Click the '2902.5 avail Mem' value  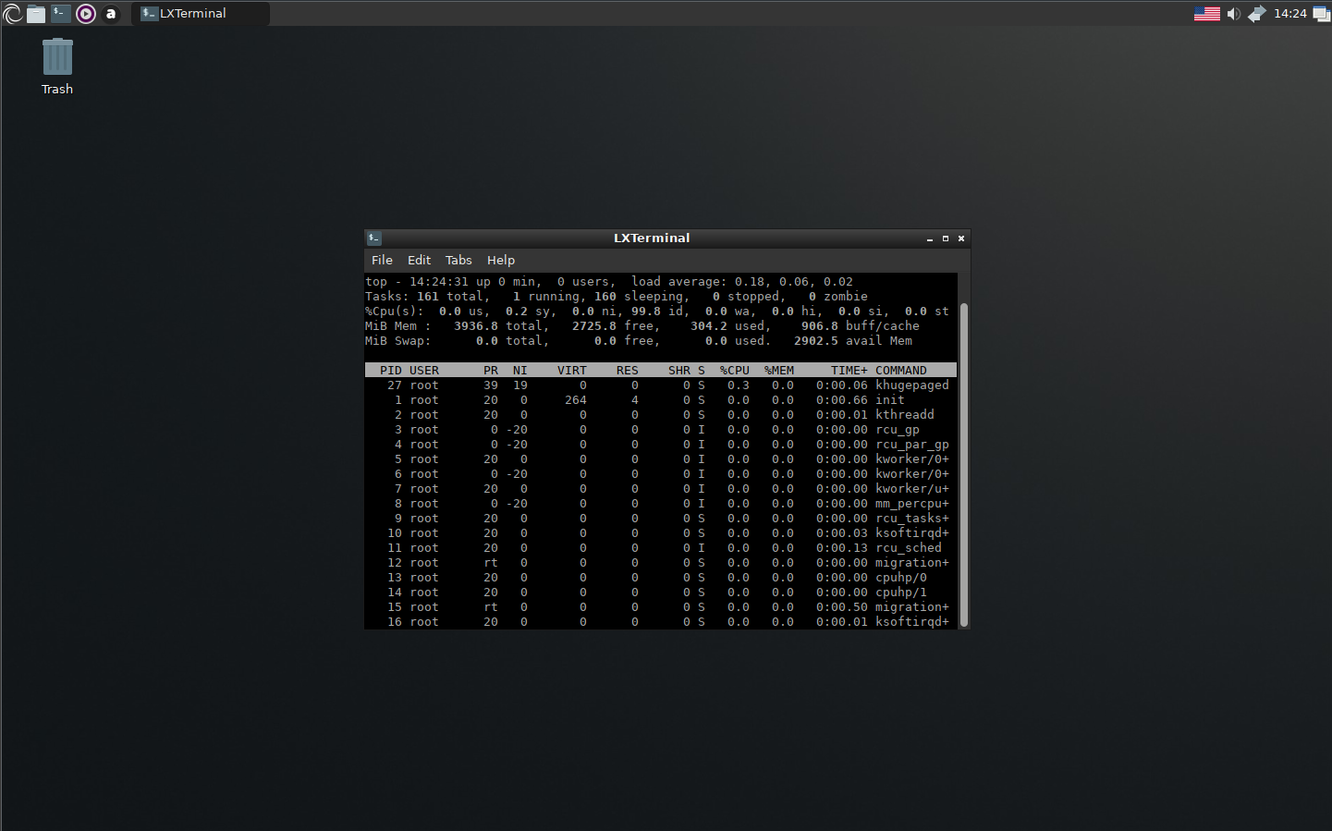(853, 341)
